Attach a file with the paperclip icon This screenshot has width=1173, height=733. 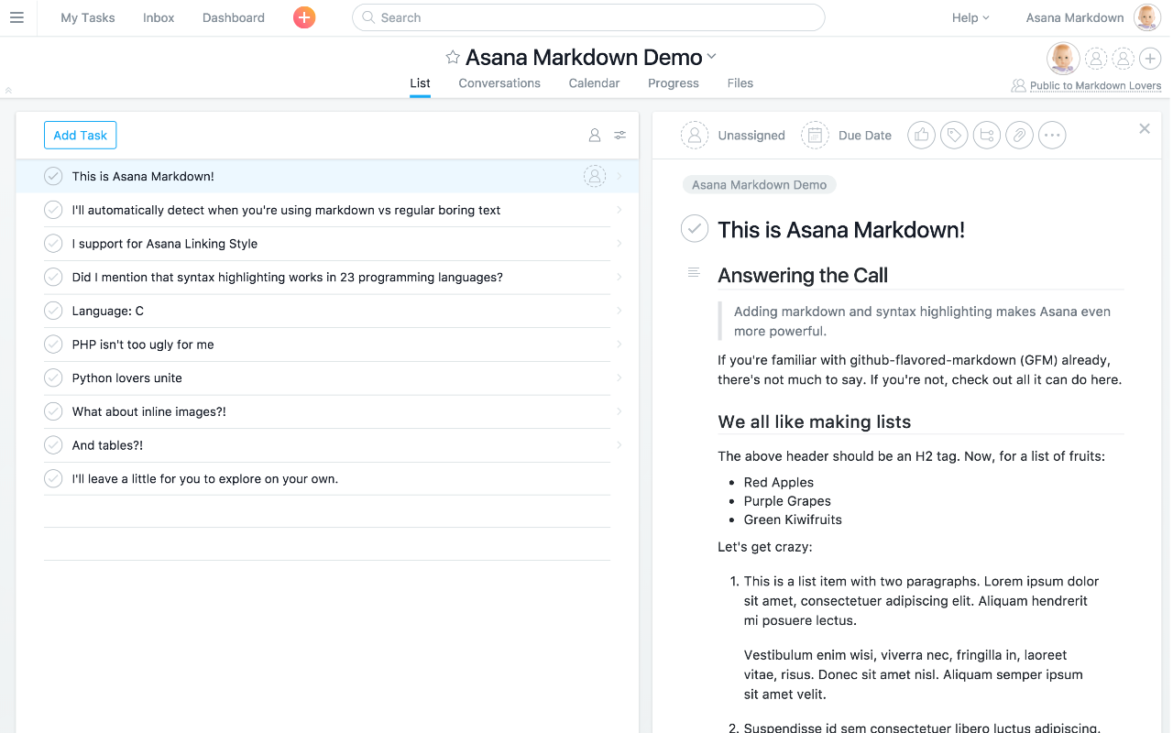[x=1019, y=135]
